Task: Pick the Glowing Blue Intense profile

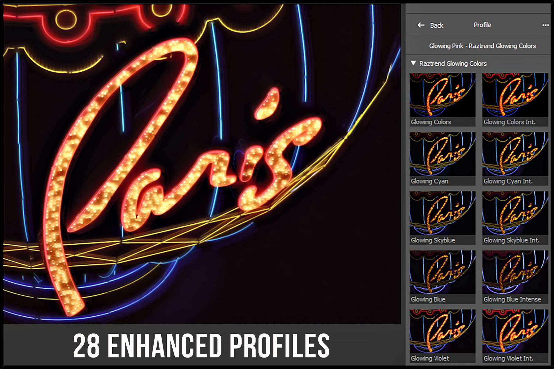Action: [x=515, y=277]
